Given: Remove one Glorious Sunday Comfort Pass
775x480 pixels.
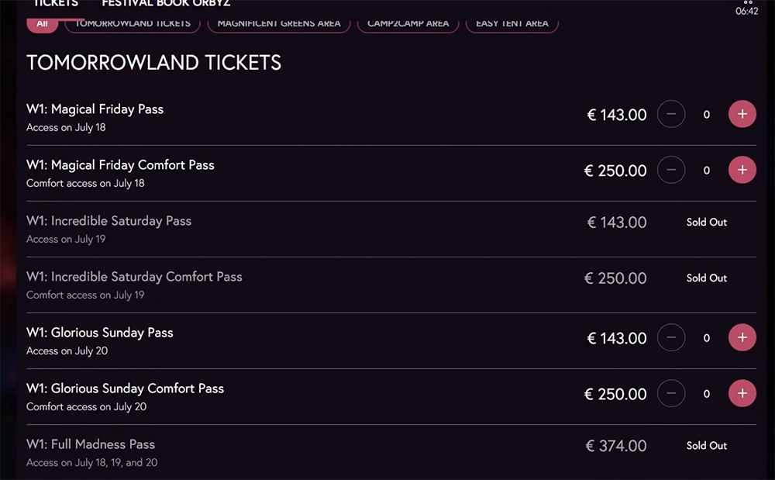Looking at the screenshot, I should [x=671, y=393].
